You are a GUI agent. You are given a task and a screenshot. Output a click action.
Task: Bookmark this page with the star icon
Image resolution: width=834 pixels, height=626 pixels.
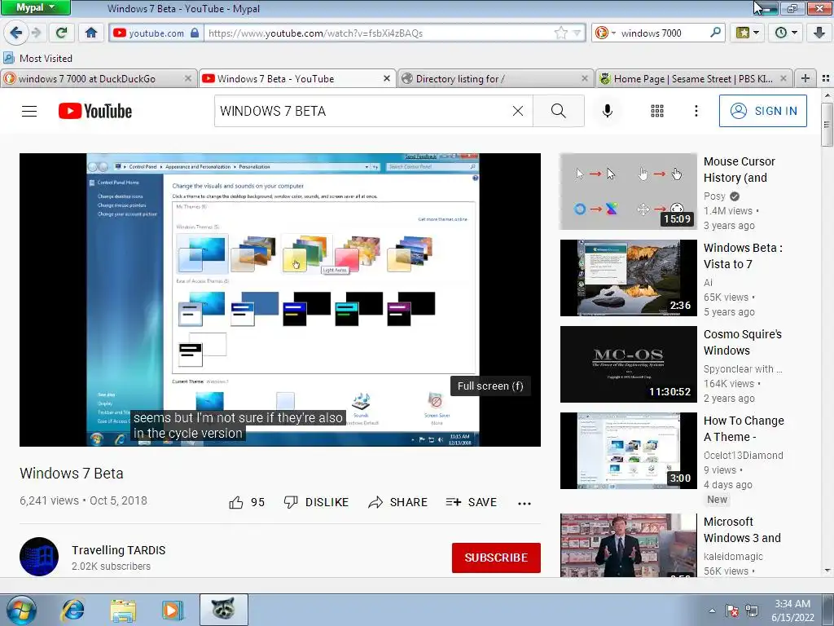point(560,33)
